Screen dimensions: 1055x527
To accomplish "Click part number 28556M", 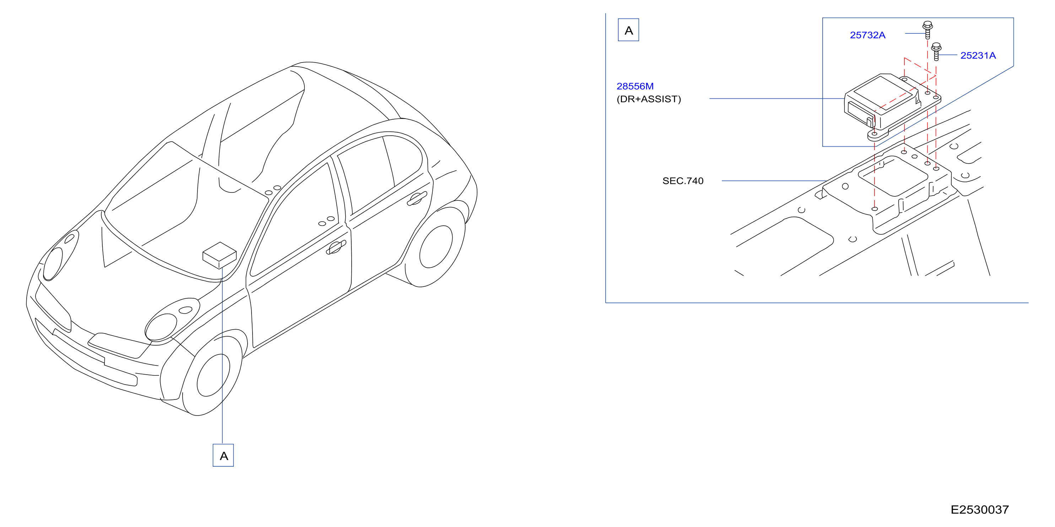I will [x=635, y=86].
